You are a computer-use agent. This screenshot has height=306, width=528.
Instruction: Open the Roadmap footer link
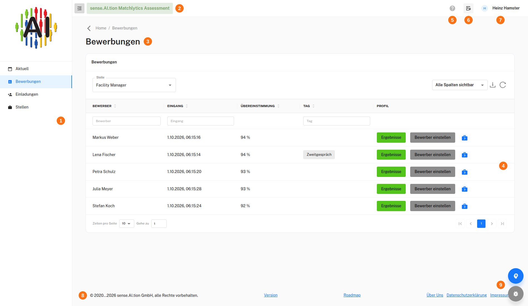click(352, 295)
